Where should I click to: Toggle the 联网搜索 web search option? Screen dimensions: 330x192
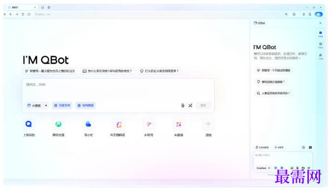(x=85, y=105)
